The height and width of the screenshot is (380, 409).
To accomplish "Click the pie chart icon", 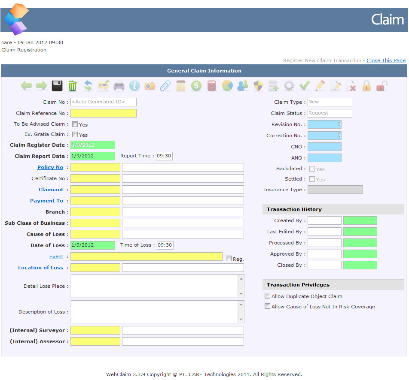I will (227, 86).
